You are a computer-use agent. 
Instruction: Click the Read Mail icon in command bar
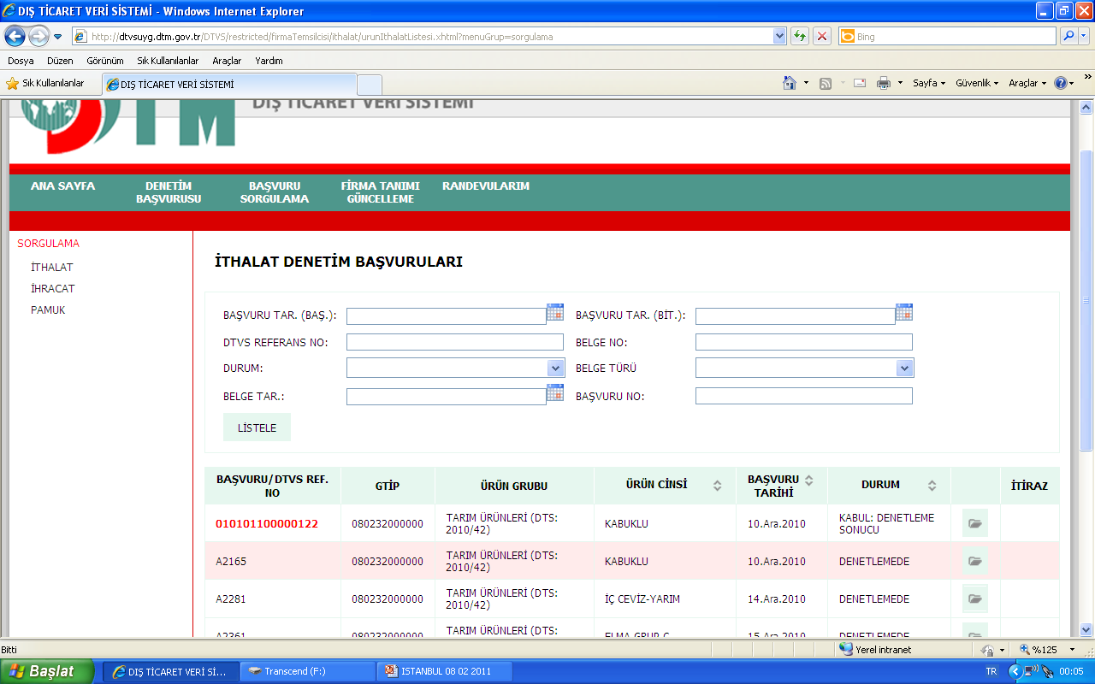[x=860, y=83]
